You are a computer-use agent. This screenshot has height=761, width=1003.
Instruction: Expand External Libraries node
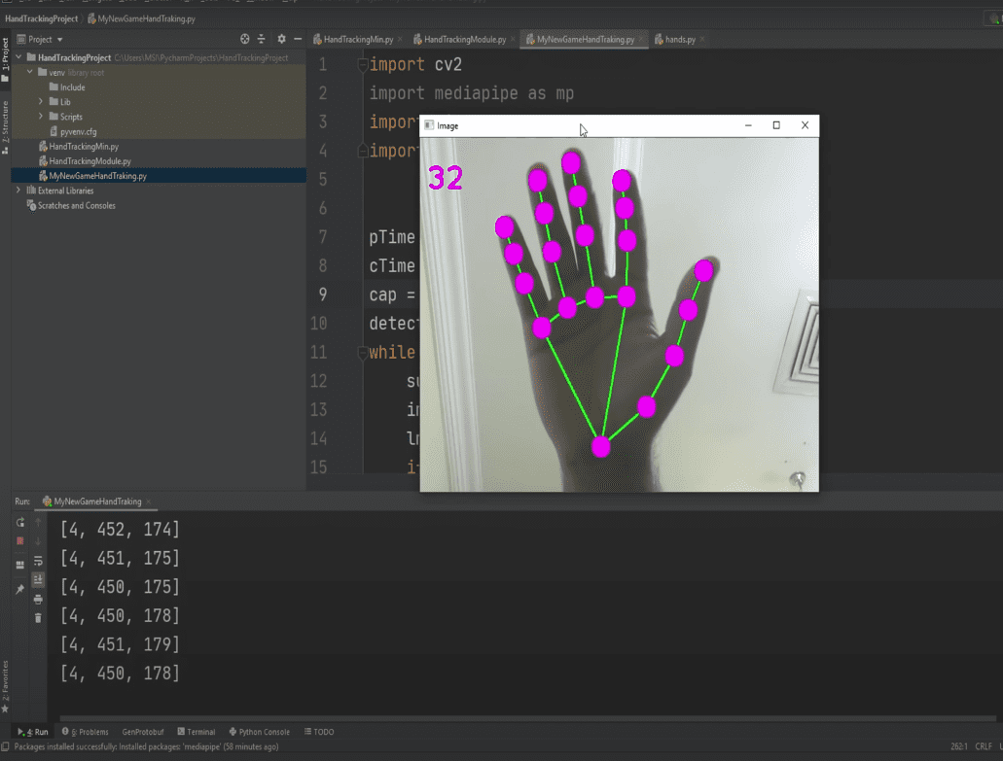tap(18, 190)
